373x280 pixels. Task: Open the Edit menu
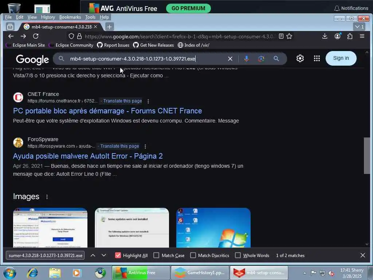(20, 17)
